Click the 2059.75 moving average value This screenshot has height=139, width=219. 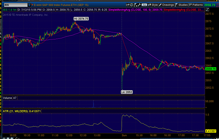point(157,10)
